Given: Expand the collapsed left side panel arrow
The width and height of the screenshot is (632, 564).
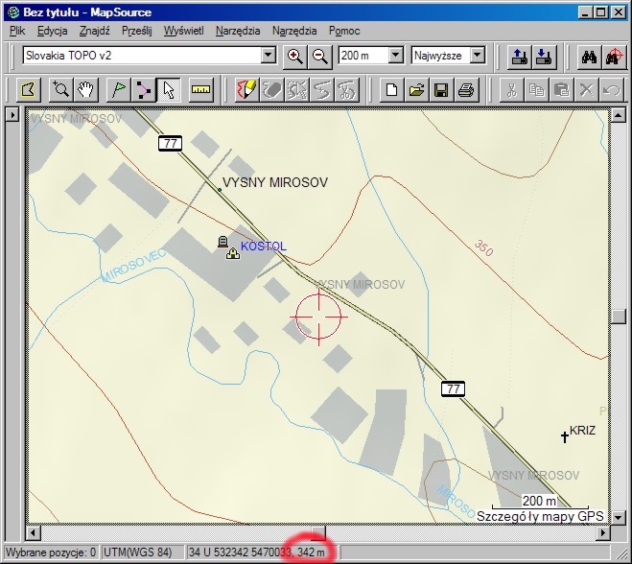Looking at the screenshot, I should pyautogui.click(x=12, y=115).
